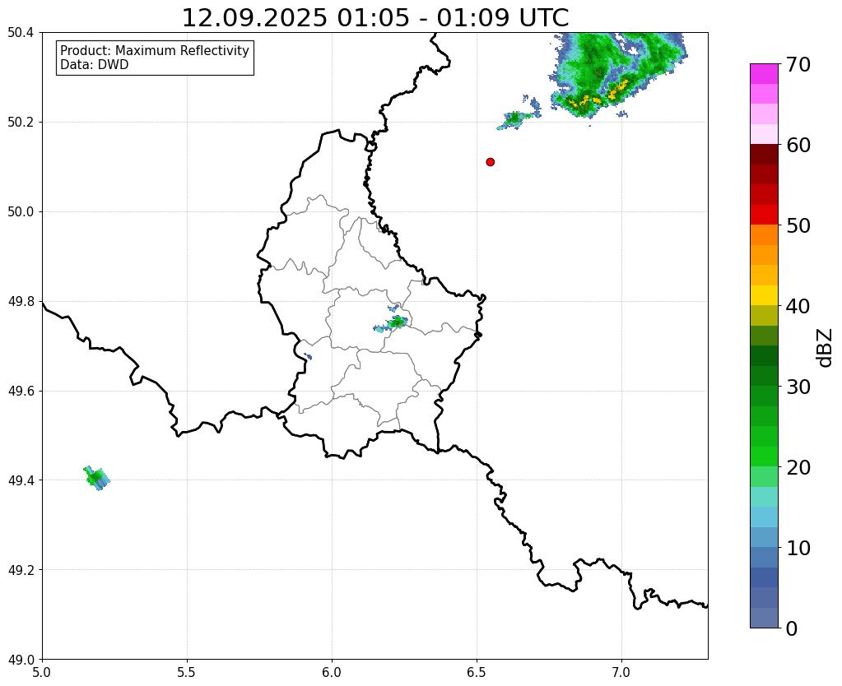
Task: Click the latitude tick label 49.2
Action: tap(21, 570)
